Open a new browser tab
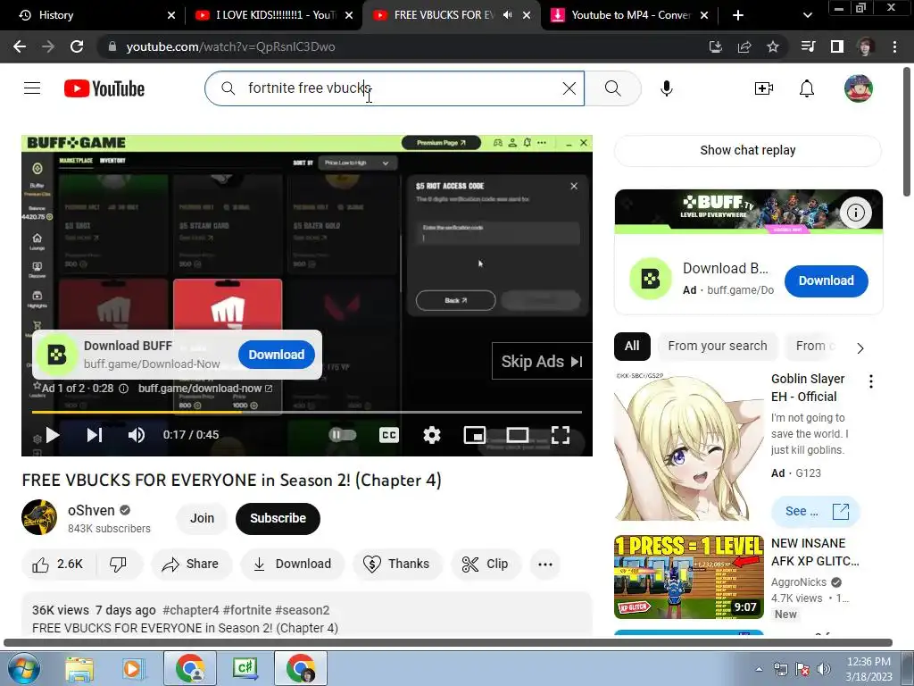Image resolution: width=914 pixels, height=686 pixels. (738, 15)
